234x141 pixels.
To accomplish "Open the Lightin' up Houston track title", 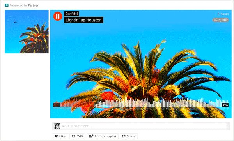I will tap(83, 20).
